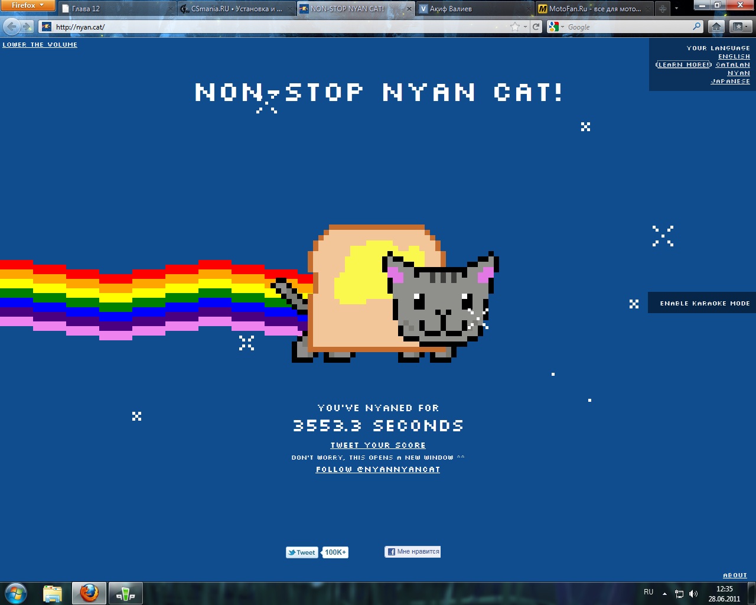756x605 pixels.
Task: Switch to the CSmania.RU tab
Action: tap(236, 9)
